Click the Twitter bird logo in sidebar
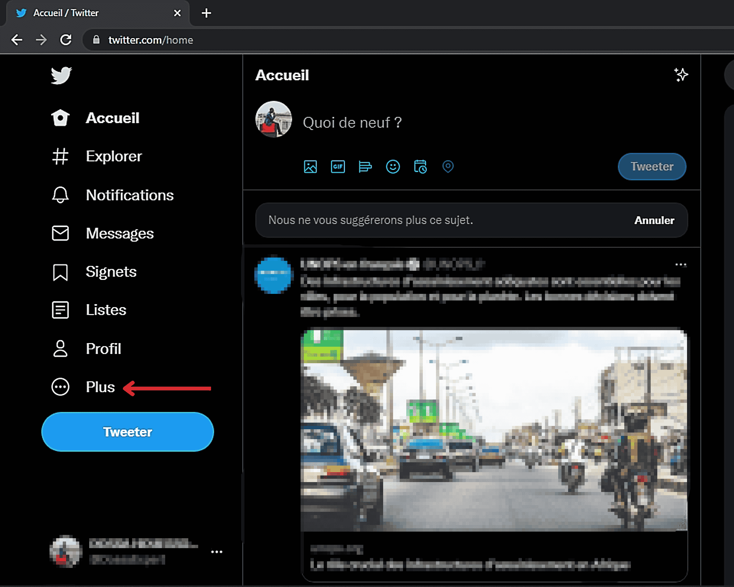Viewport: 734px width, 587px height. pyautogui.click(x=61, y=76)
